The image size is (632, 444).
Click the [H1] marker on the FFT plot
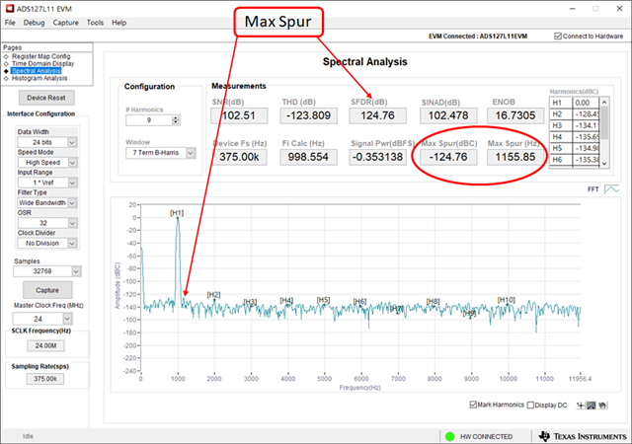(x=177, y=213)
